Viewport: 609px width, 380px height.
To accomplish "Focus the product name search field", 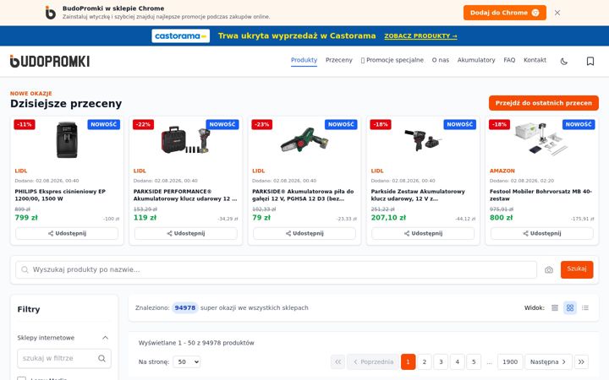I will pos(276,269).
